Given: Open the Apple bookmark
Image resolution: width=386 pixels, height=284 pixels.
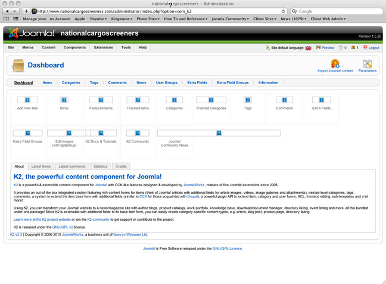Looking at the screenshot, I should point(80,18).
